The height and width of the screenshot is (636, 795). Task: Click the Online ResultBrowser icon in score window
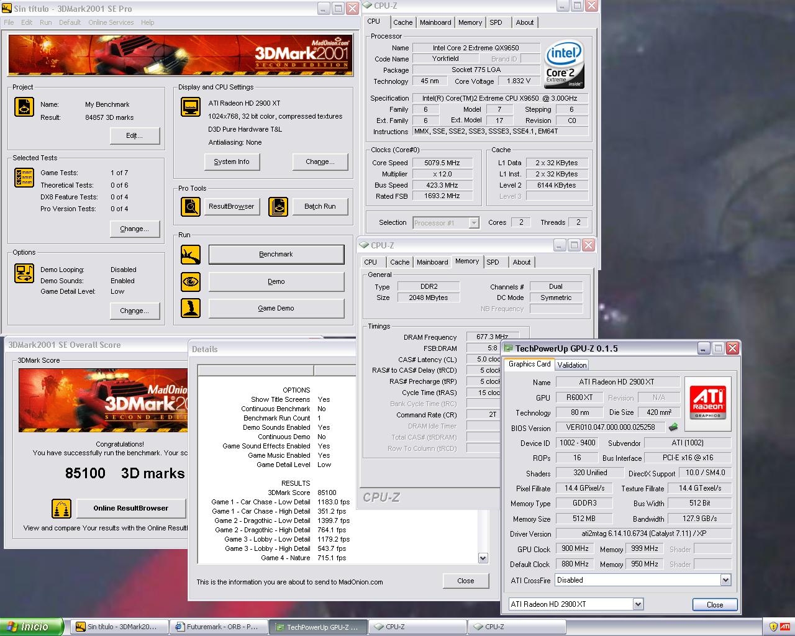coord(61,509)
